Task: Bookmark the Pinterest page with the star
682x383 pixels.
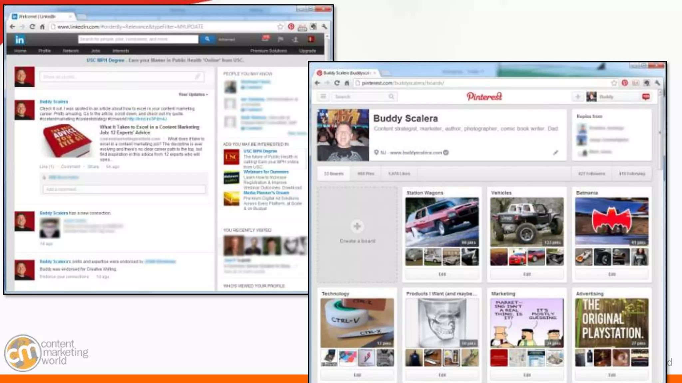Action: (x=614, y=83)
